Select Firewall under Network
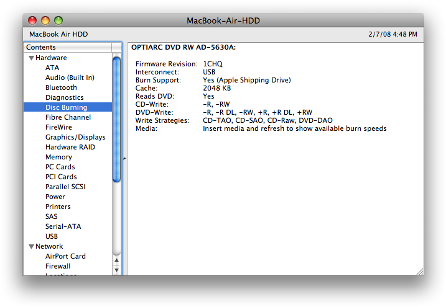The image size is (446, 307). tap(58, 266)
